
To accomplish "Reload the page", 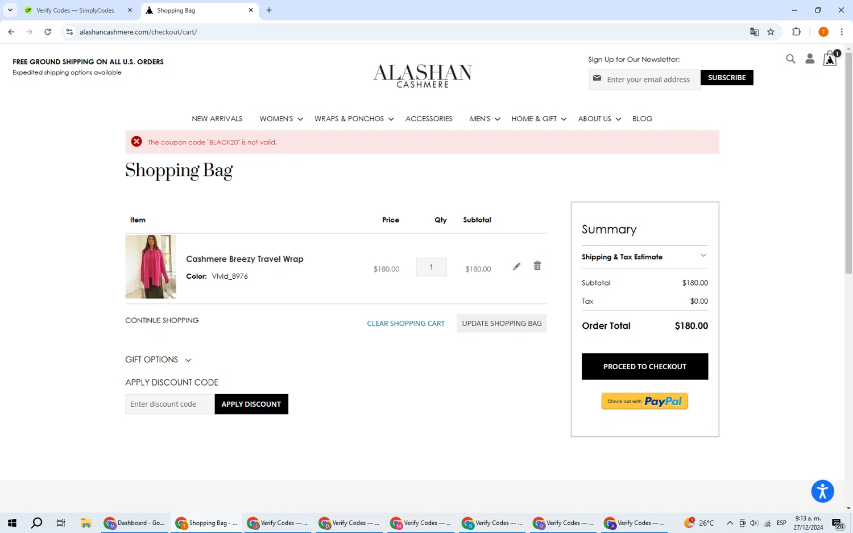I will (x=48, y=32).
